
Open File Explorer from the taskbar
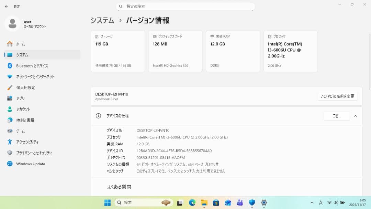204,202
